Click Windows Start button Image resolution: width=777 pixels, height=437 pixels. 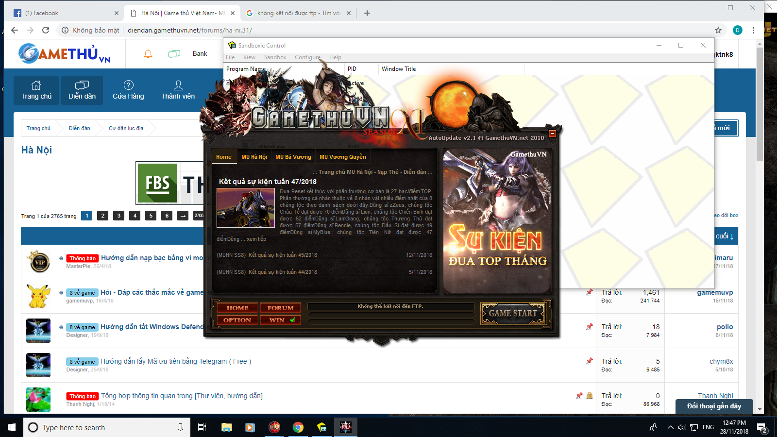tap(12, 427)
